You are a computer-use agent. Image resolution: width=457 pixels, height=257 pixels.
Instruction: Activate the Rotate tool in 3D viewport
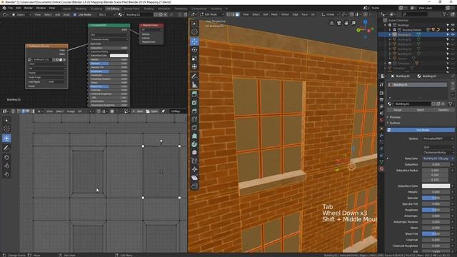(x=194, y=50)
